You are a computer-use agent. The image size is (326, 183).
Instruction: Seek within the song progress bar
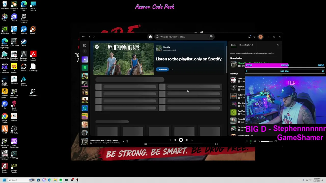click(x=181, y=144)
